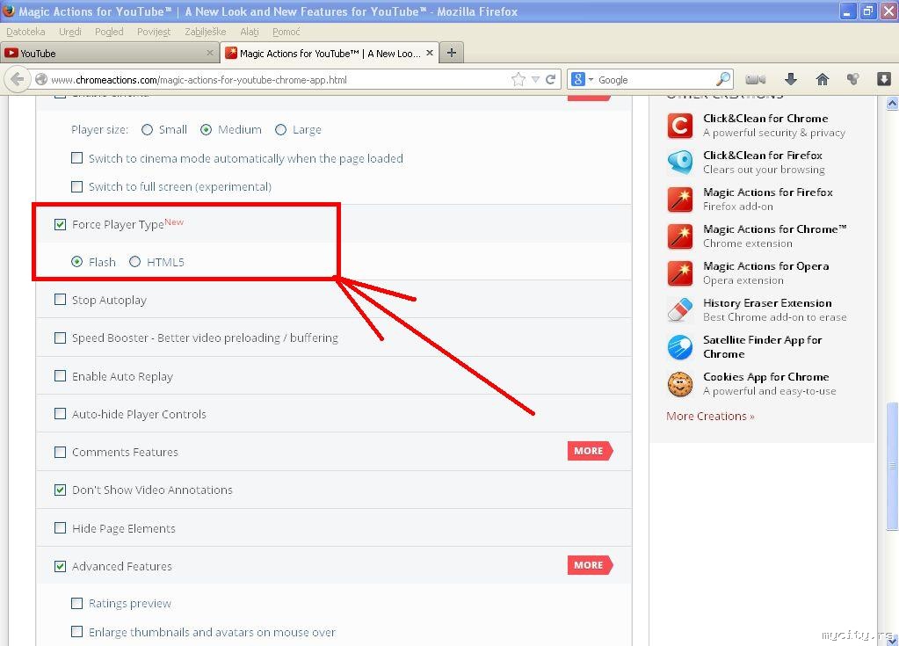Select Large player size
Image resolution: width=899 pixels, height=646 pixels.
tap(280, 130)
